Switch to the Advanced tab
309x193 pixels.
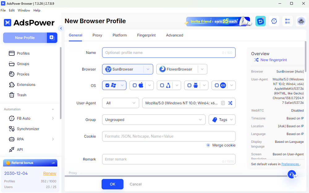click(175, 35)
